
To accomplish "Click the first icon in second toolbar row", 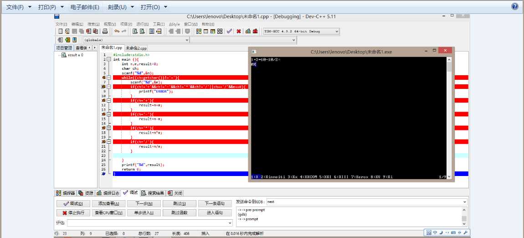I will tap(60, 40).
